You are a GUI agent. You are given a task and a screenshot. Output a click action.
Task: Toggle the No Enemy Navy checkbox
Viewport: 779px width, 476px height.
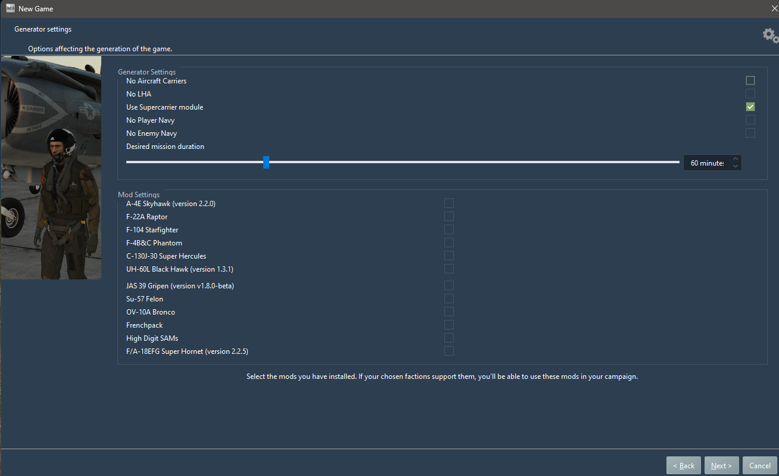coord(750,133)
